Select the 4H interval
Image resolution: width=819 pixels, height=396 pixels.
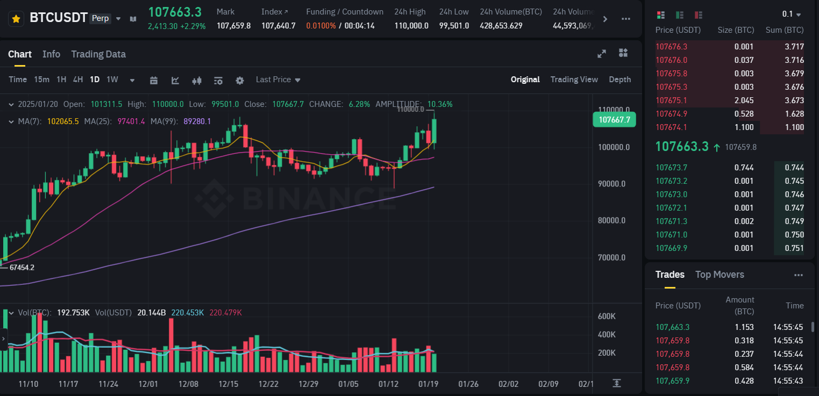(x=78, y=80)
